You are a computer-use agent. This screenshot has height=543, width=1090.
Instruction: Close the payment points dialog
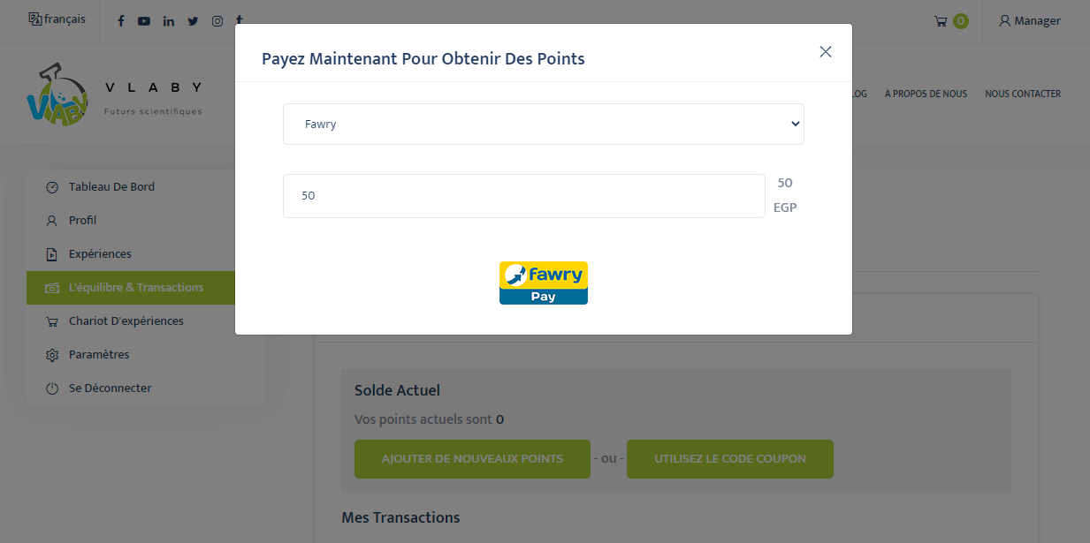click(x=826, y=52)
